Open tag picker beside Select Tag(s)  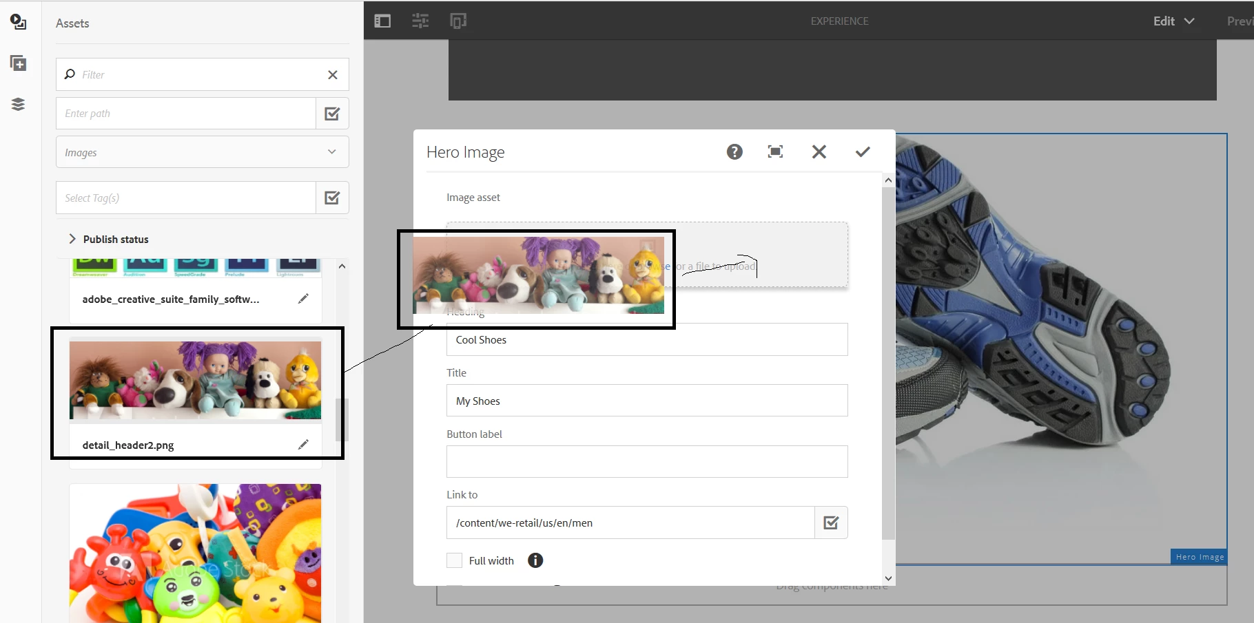332,198
